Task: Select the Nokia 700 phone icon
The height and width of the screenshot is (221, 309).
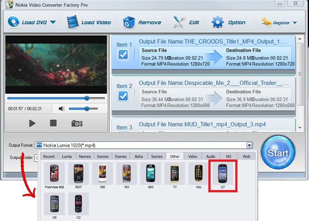Action: pos(102,173)
